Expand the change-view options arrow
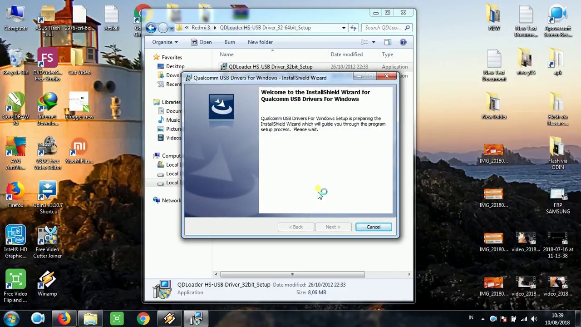This screenshot has height=327, width=581. pos(374,42)
